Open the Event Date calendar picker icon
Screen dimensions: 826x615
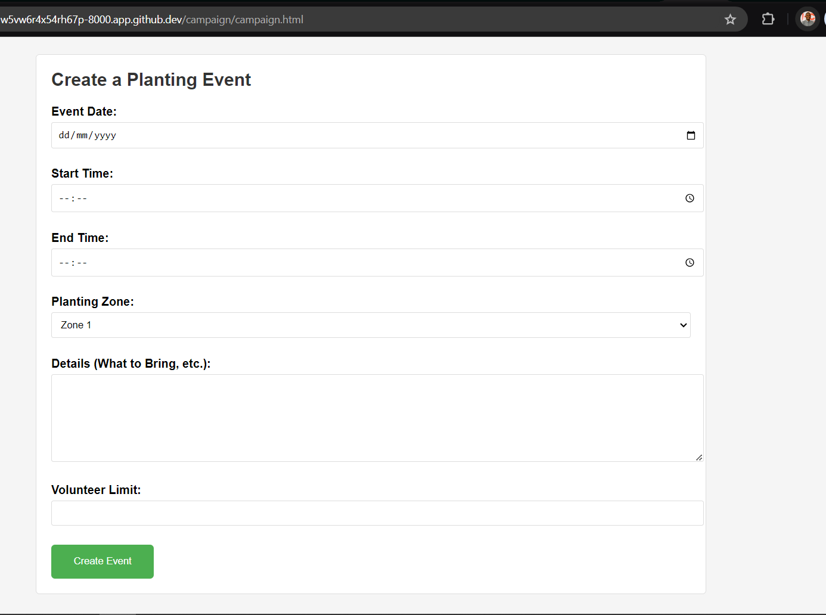pyautogui.click(x=691, y=135)
